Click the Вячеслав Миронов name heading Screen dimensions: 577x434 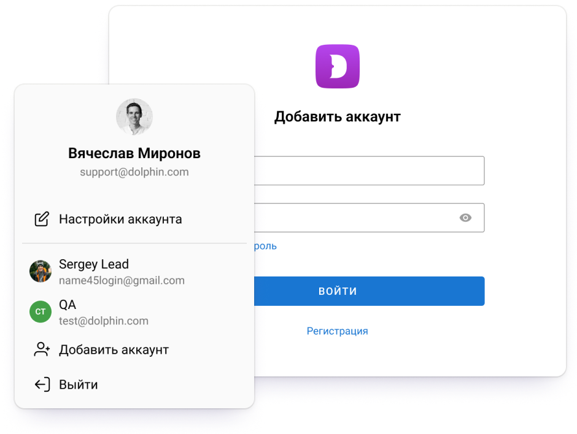pos(134,153)
